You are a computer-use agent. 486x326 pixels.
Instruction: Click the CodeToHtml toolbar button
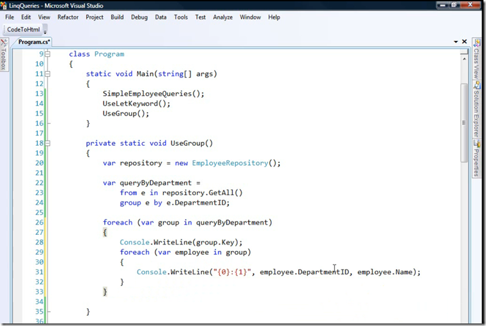[24, 30]
